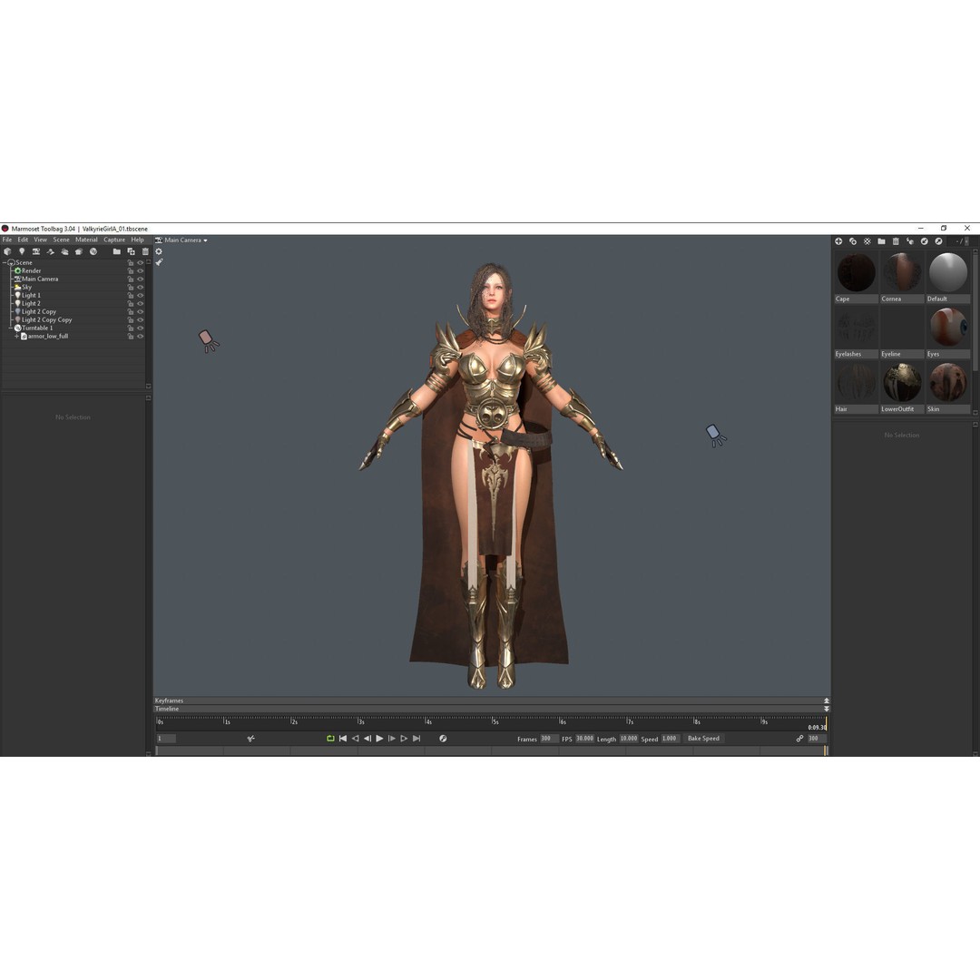Screen dimensions: 980x980
Task: Expand the armor_low_full tree node
Action: 17,337
